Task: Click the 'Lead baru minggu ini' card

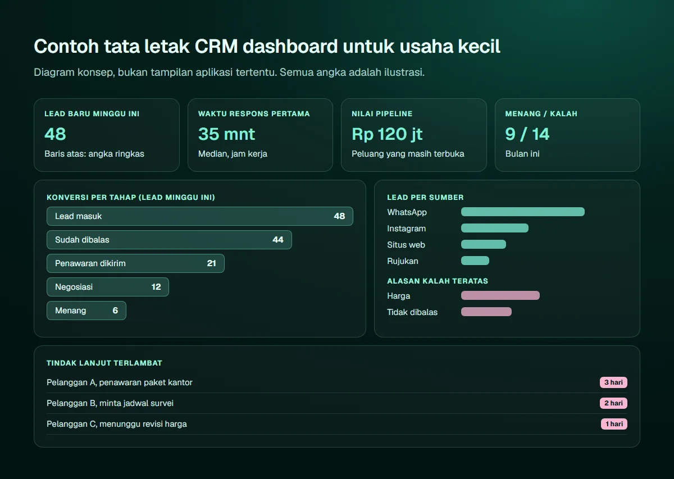Action: (107, 135)
